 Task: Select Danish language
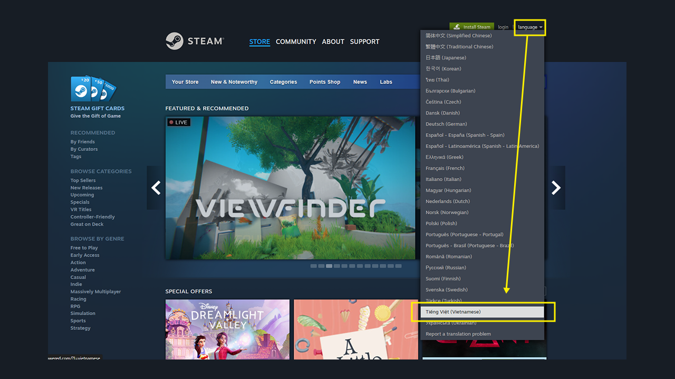(x=483, y=113)
